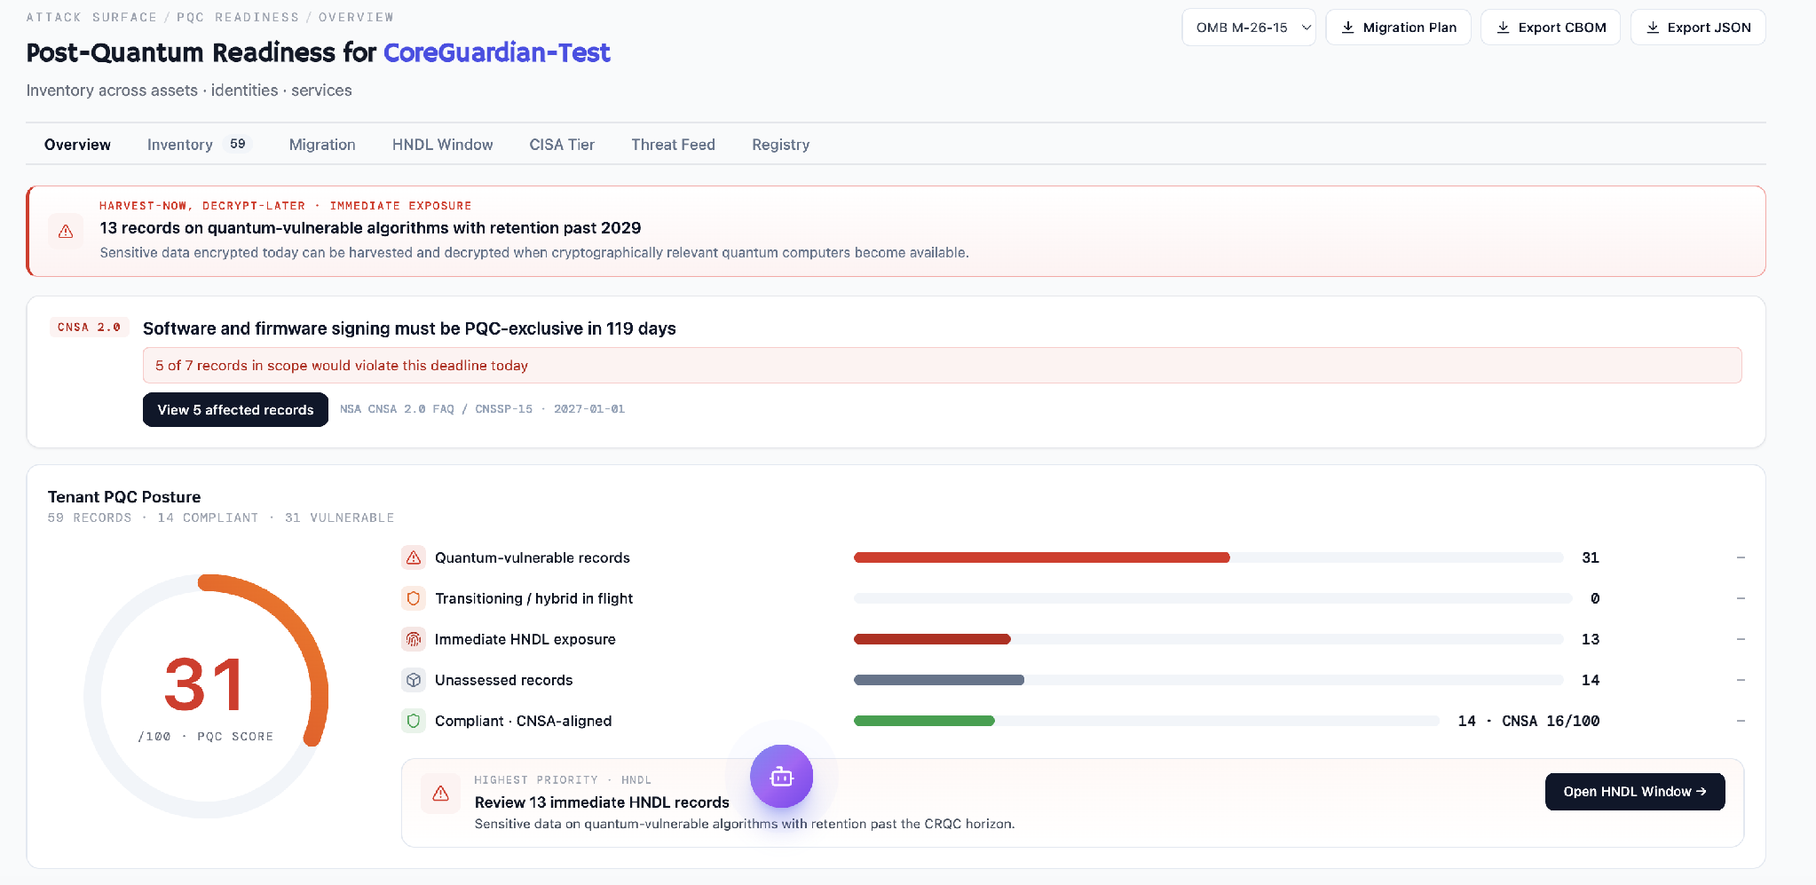Click the floating purple assistant bot icon
The width and height of the screenshot is (1816, 885).
(781, 777)
